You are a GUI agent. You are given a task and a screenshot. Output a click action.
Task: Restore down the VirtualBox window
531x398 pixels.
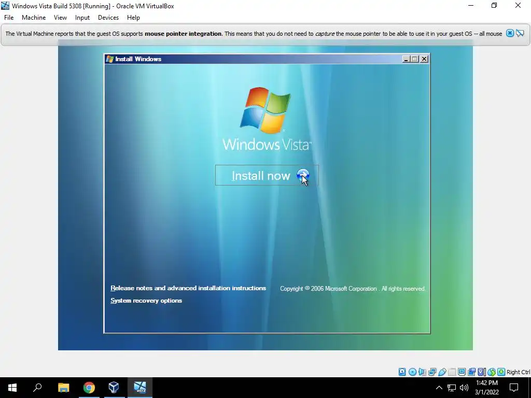coord(494,6)
